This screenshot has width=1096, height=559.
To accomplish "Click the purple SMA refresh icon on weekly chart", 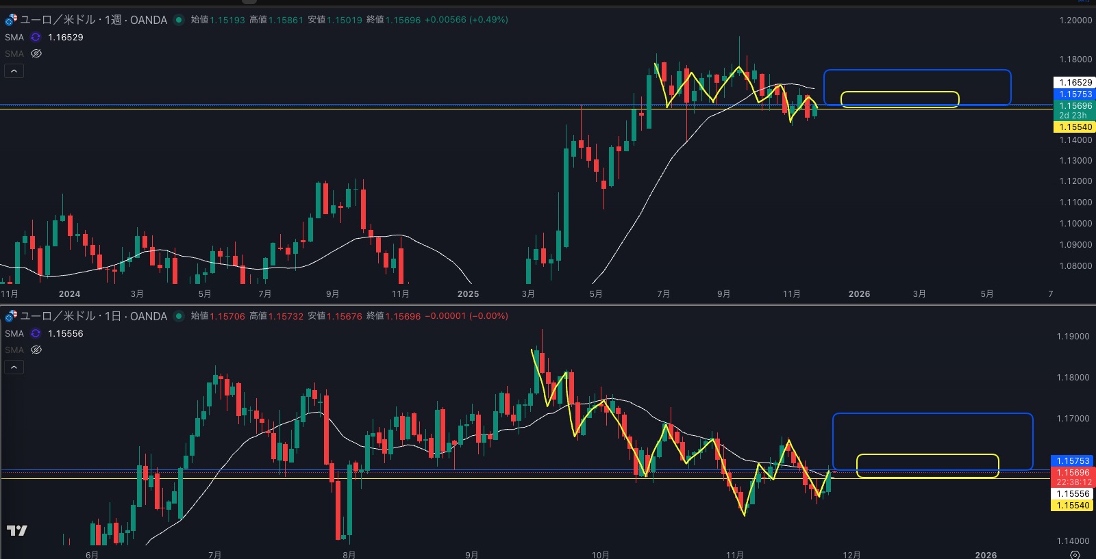I will [36, 38].
